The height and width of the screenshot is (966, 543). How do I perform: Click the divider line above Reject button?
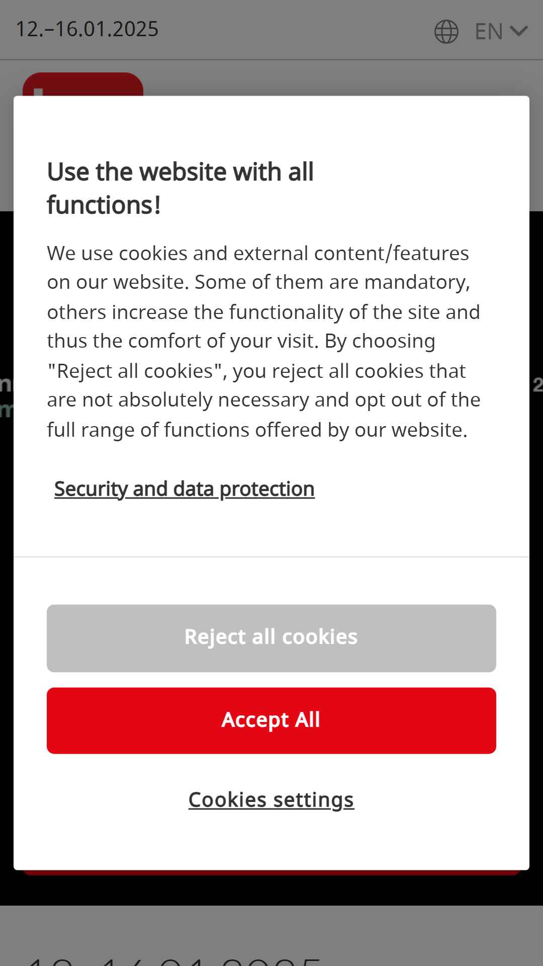click(271, 557)
